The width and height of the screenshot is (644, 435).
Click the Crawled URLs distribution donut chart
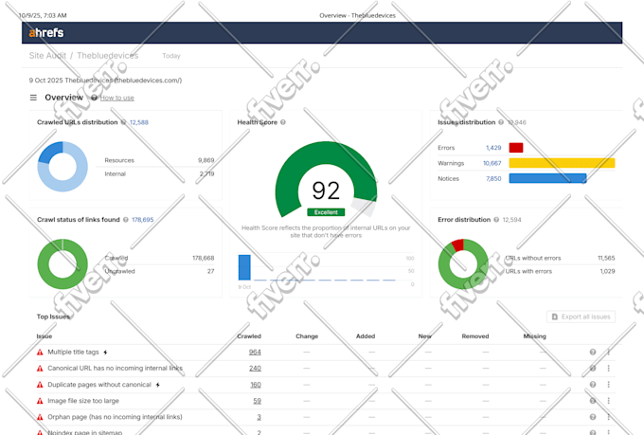click(x=63, y=167)
